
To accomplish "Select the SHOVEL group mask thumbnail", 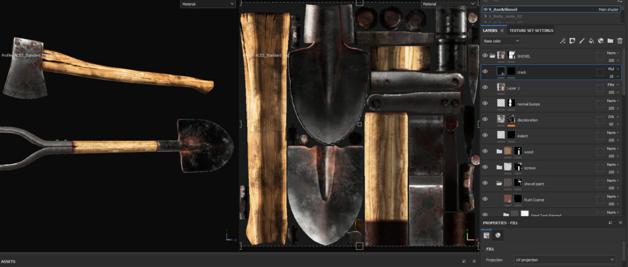I will 511,55.
